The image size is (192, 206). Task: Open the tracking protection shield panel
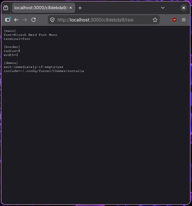52,20
